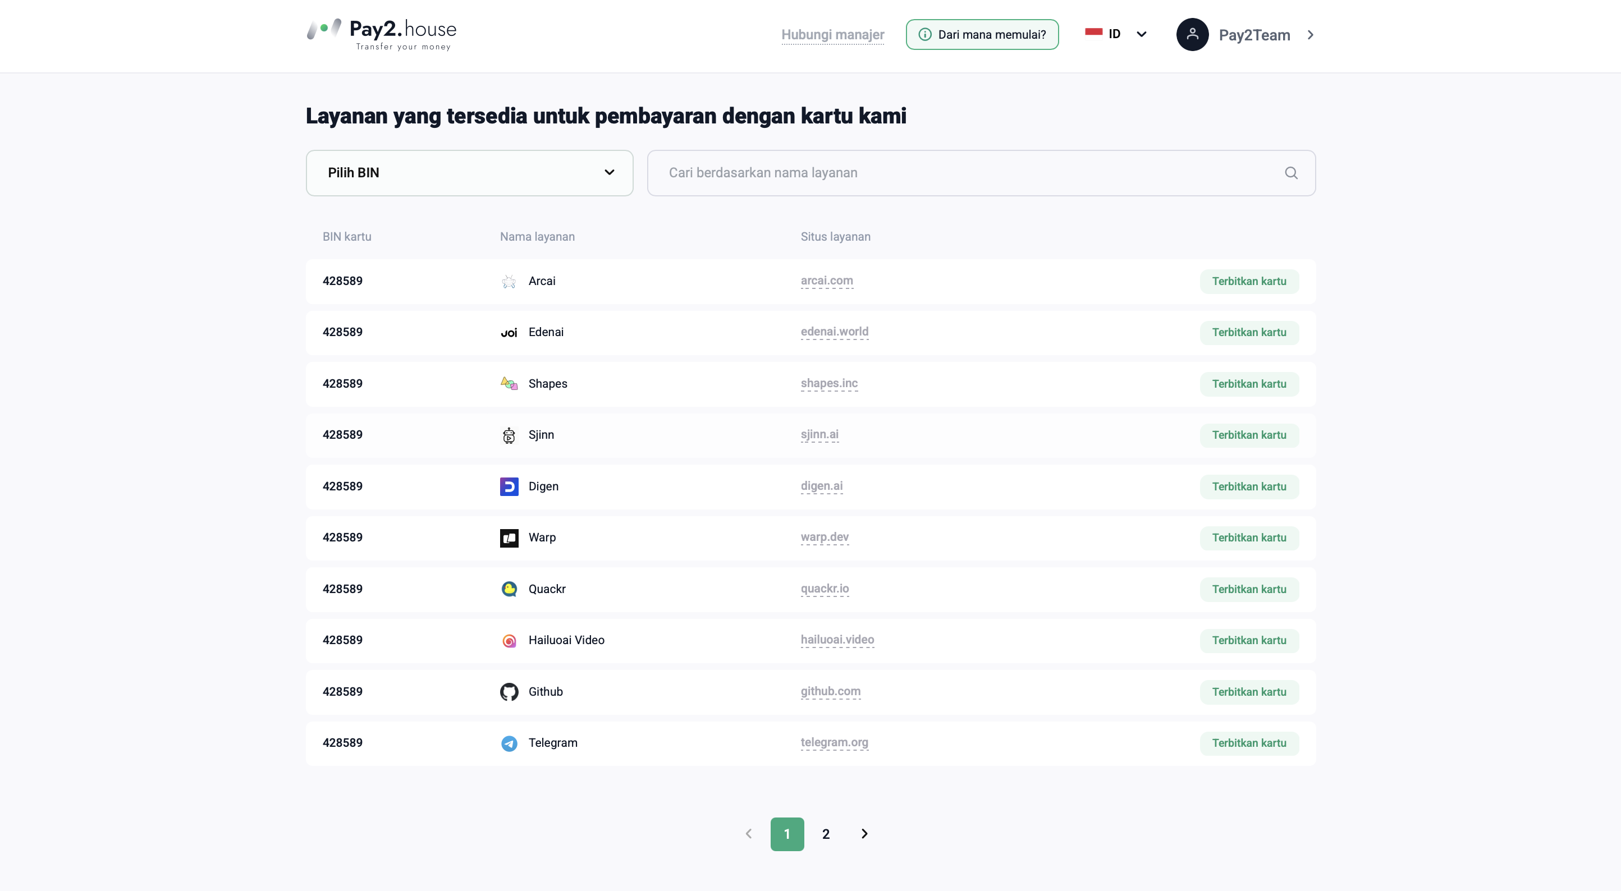Click the page heading about available services
Viewport: 1621px width, 891px height.
pos(606,116)
